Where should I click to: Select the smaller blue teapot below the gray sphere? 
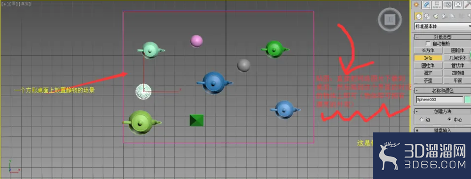285,110
